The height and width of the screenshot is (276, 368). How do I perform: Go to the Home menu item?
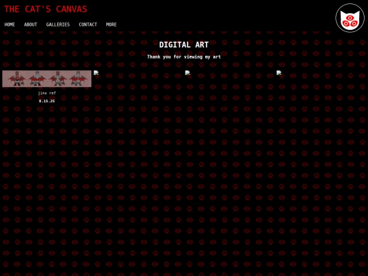tap(10, 25)
